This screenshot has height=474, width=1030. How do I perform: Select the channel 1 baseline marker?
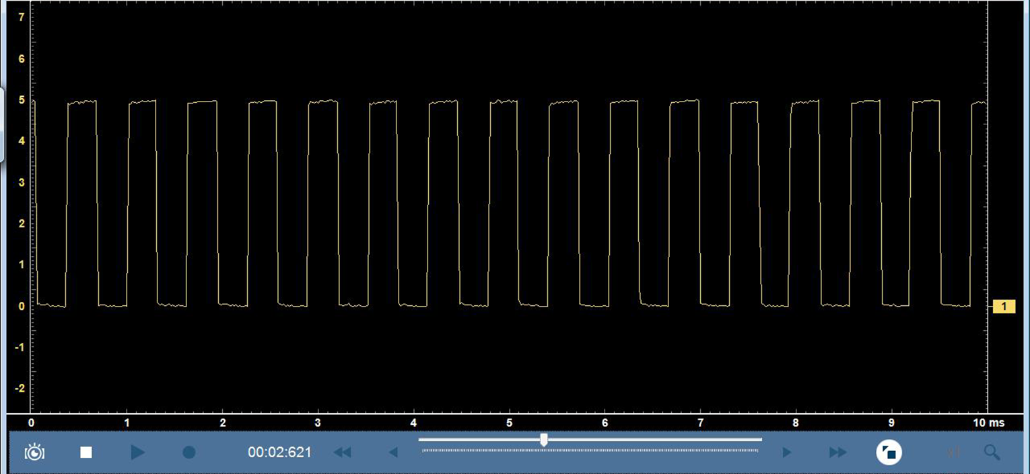tap(1004, 307)
